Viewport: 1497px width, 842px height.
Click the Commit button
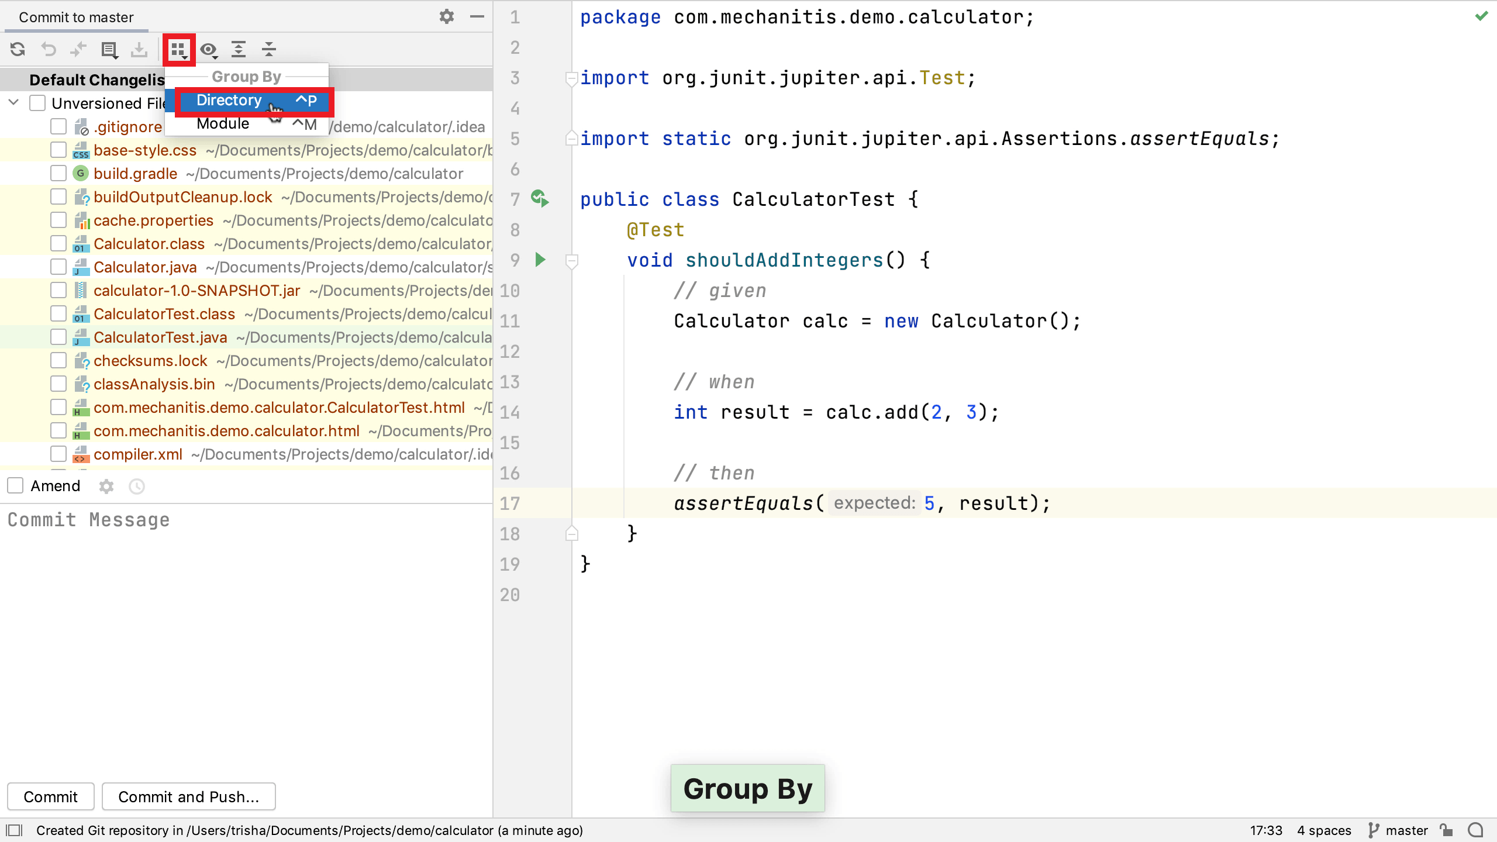pos(49,797)
